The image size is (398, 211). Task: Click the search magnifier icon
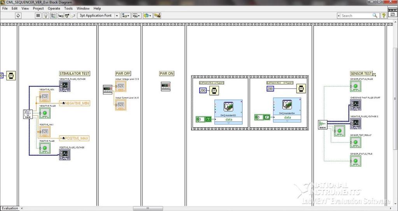pyautogui.click(x=375, y=16)
